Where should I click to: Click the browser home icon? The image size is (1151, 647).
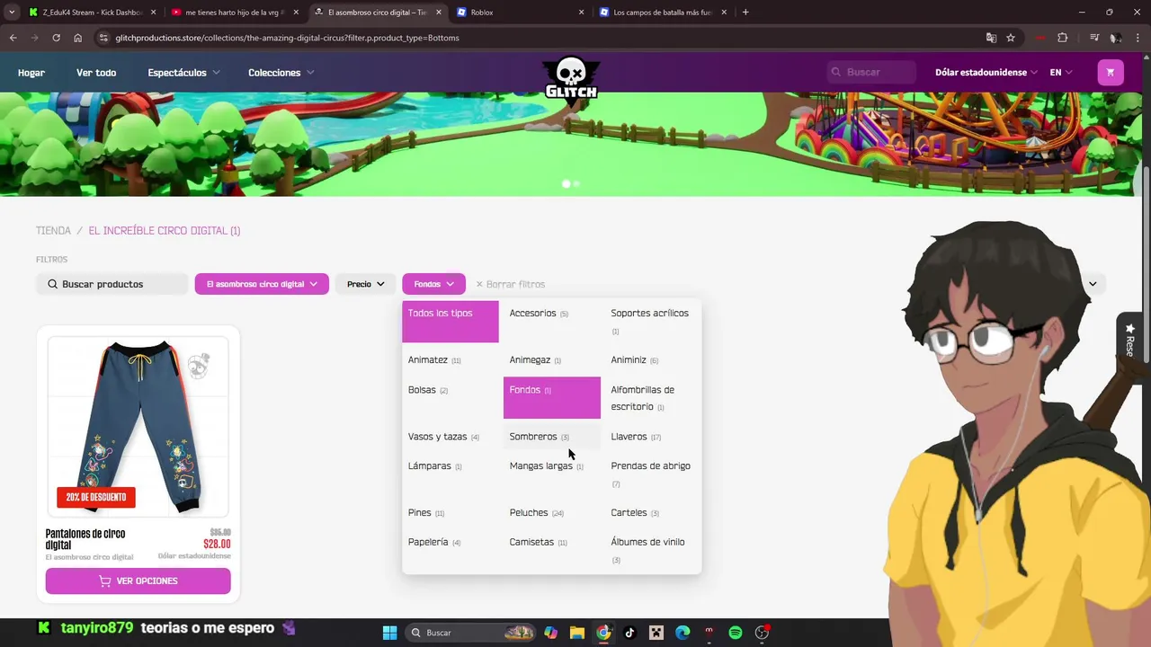coord(77,38)
